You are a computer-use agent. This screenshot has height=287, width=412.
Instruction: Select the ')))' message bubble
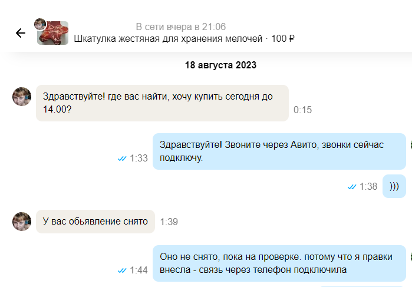(x=394, y=186)
